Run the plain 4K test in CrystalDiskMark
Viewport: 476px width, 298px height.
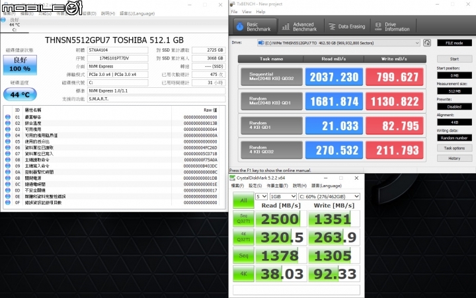[x=243, y=274]
